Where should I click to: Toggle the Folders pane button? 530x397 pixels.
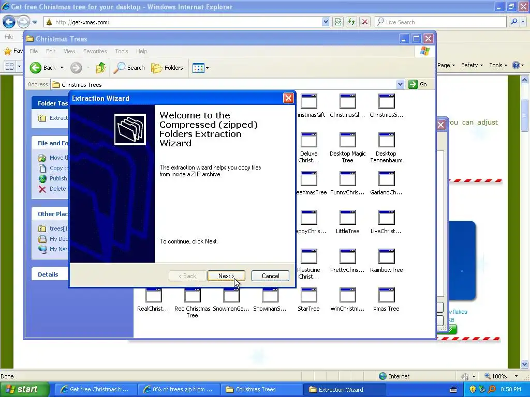[167, 68]
